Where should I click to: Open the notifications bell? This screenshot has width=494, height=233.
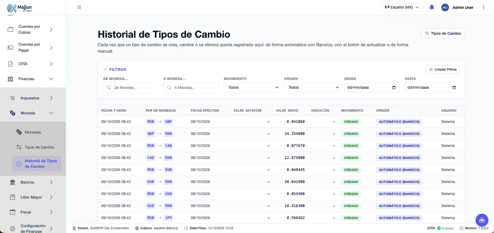point(432,7)
